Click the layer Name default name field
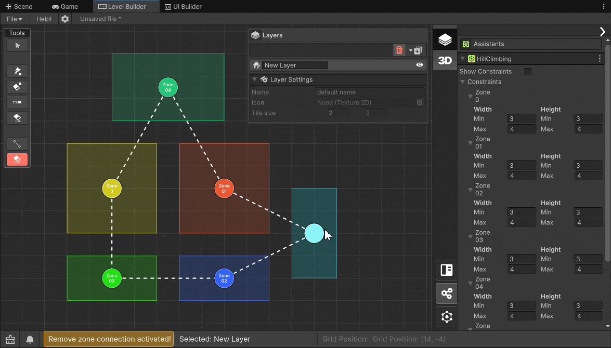 370,92
